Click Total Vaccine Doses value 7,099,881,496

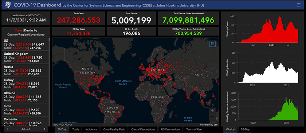[x=188, y=20]
